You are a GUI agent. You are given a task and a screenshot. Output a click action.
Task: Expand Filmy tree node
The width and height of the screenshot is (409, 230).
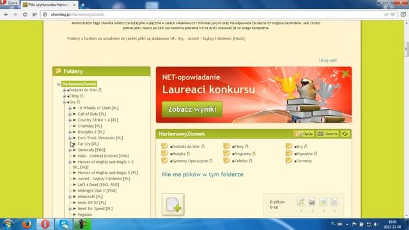pos(64,96)
